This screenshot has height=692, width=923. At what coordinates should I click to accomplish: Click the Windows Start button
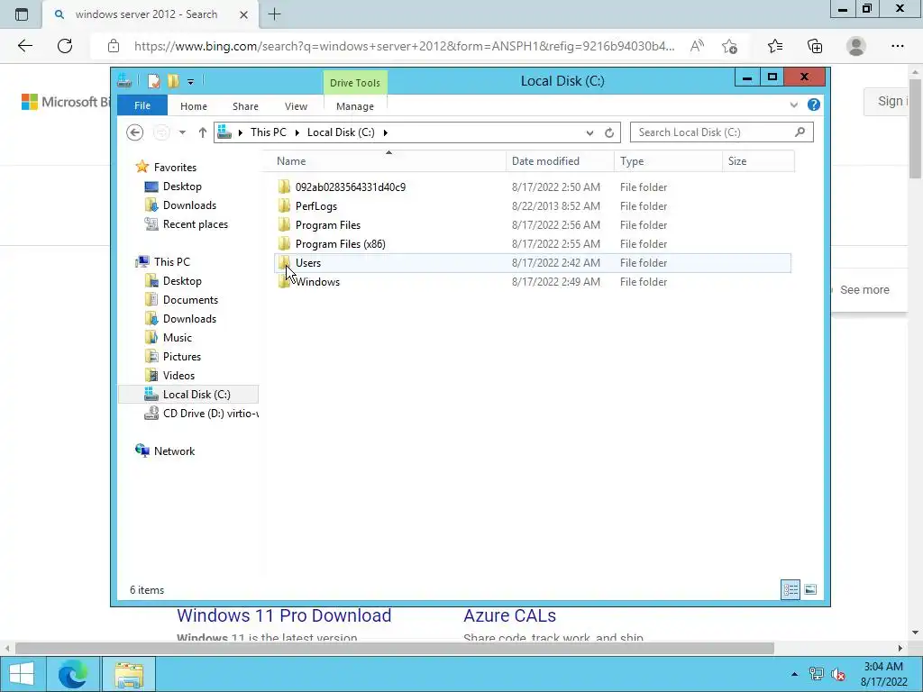[x=22, y=674]
